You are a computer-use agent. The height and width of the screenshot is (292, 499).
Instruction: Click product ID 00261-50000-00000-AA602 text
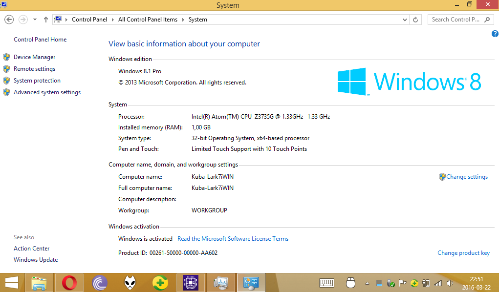183,253
